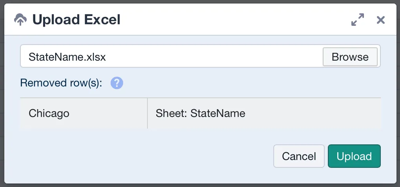Click the X icon at dialog corner
The width and height of the screenshot is (400, 187).
coord(381,20)
